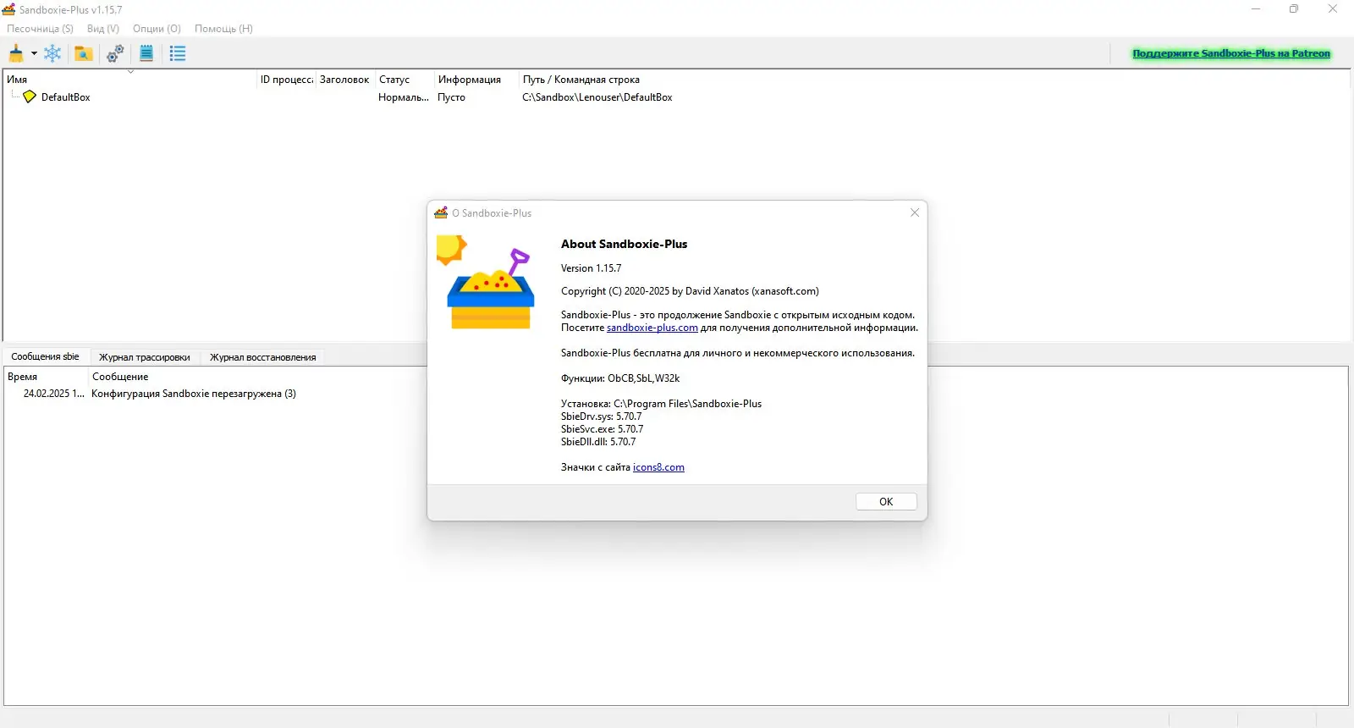Close the О Sandboxie-Plus dialog
The image size is (1354, 728).
pyautogui.click(x=915, y=212)
